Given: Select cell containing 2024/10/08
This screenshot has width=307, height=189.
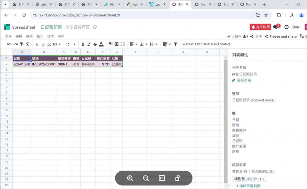Looking at the screenshot, I should pyautogui.click(x=22, y=64).
